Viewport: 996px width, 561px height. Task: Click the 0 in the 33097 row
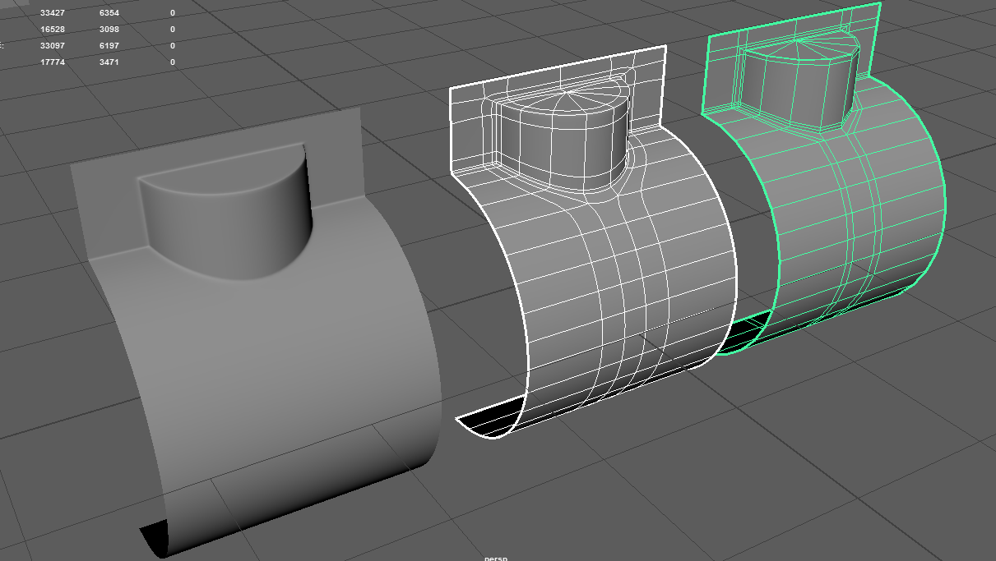(173, 46)
